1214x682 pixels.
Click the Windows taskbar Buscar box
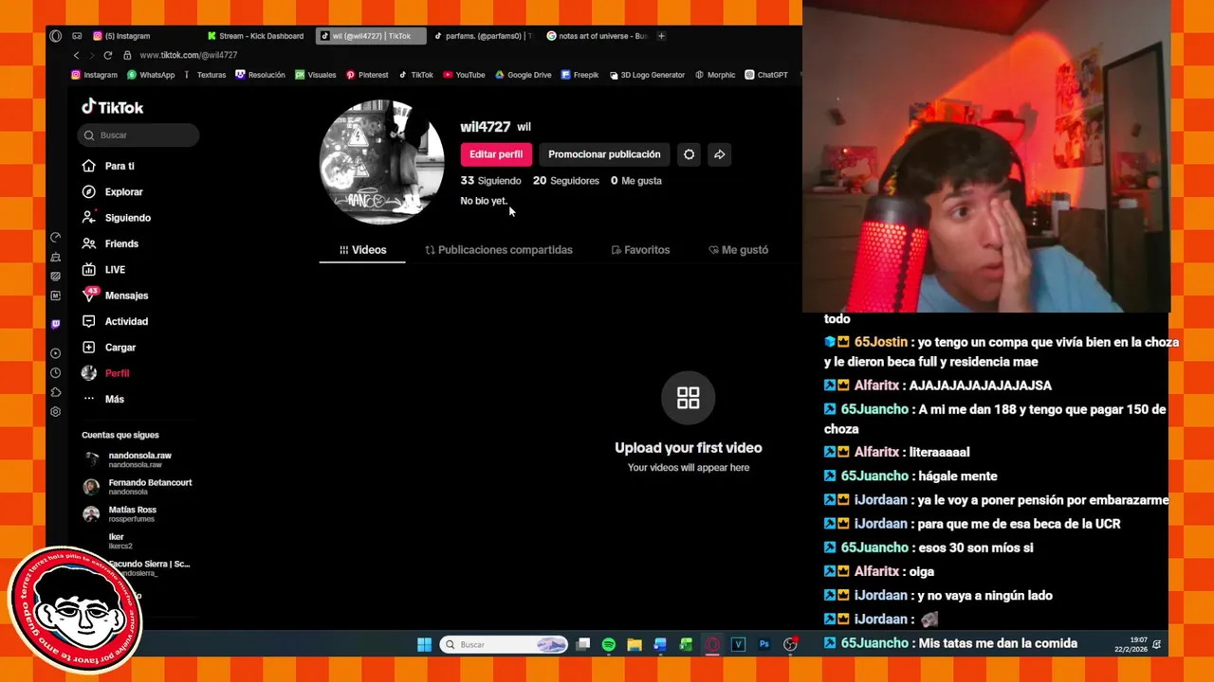tap(504, 645)
